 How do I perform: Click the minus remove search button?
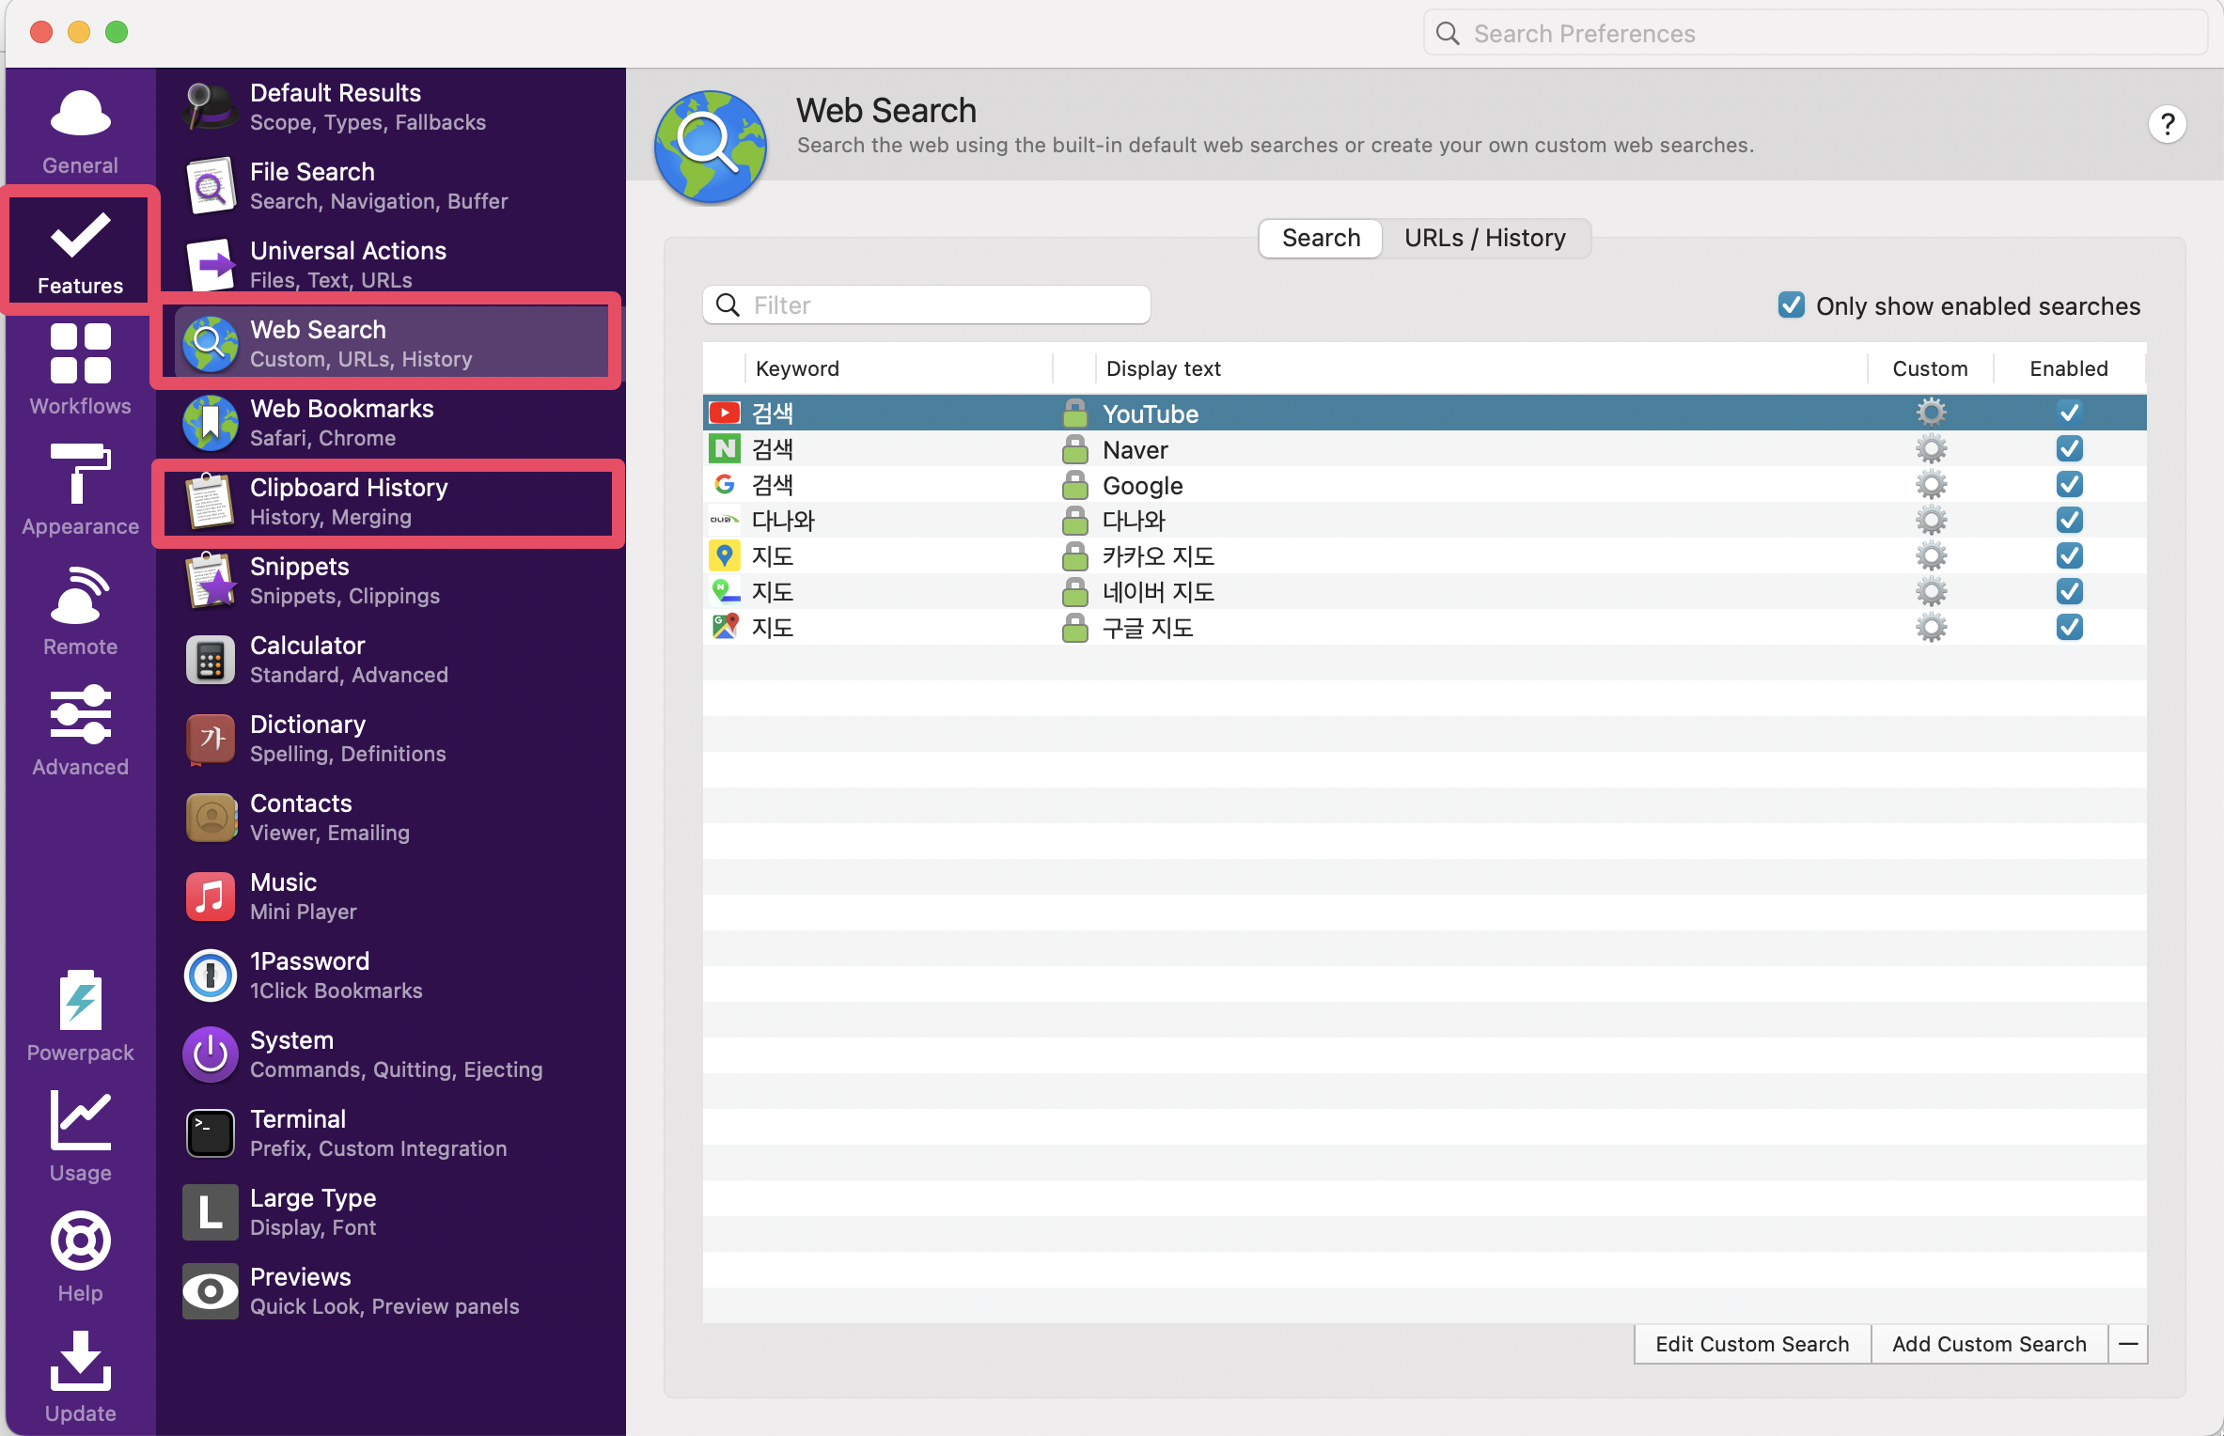(2128, 1344)
